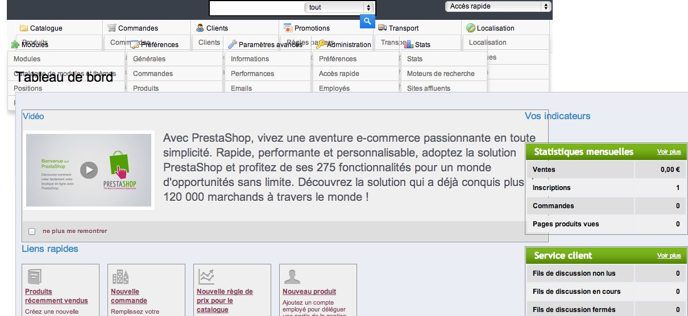The height and width of the screenshot is (316, 688).
Task: Select Générales under Préférences
Action: (x=149, y=59)
